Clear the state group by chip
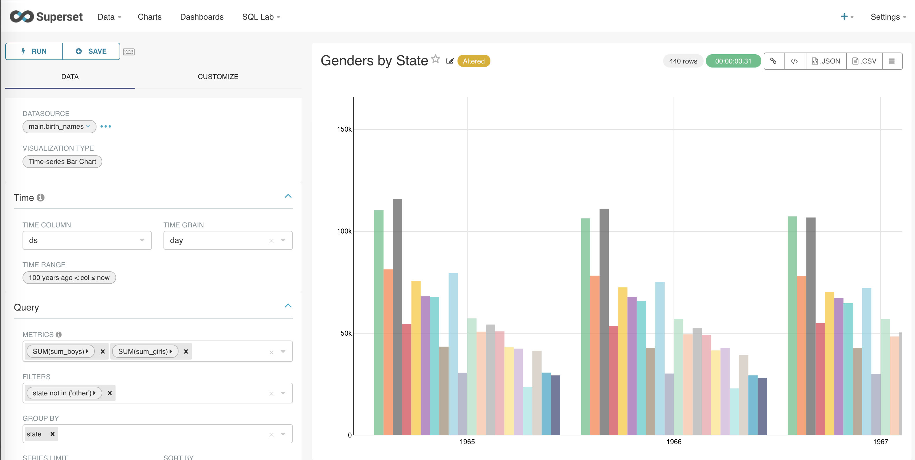The height and width of the screenshot is (460, 915). click(52, 434)
